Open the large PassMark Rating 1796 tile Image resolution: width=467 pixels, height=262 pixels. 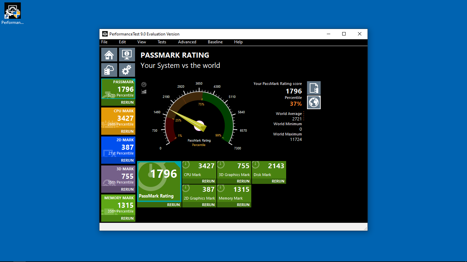point(159,181)
